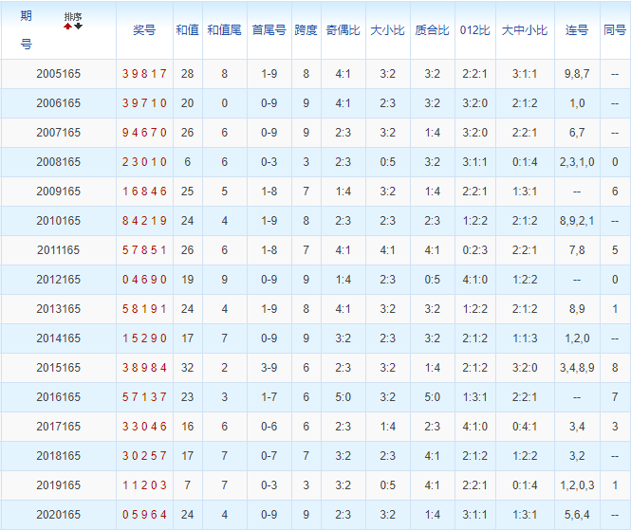The height and width of the screenshot is (530, 631).
Task: Select period number 2020165
Action: coord(58,514)
